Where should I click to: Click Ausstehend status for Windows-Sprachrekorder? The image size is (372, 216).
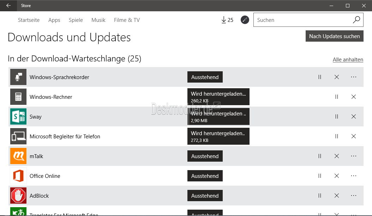[205, 77]
